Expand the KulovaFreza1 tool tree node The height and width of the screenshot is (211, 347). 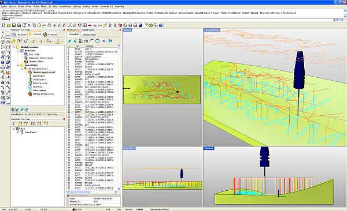pos(18,133)
